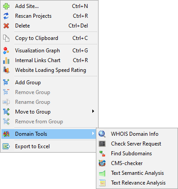
Task: Click the Internal Links Chart bar icon
Action: [x=6, y=60]
